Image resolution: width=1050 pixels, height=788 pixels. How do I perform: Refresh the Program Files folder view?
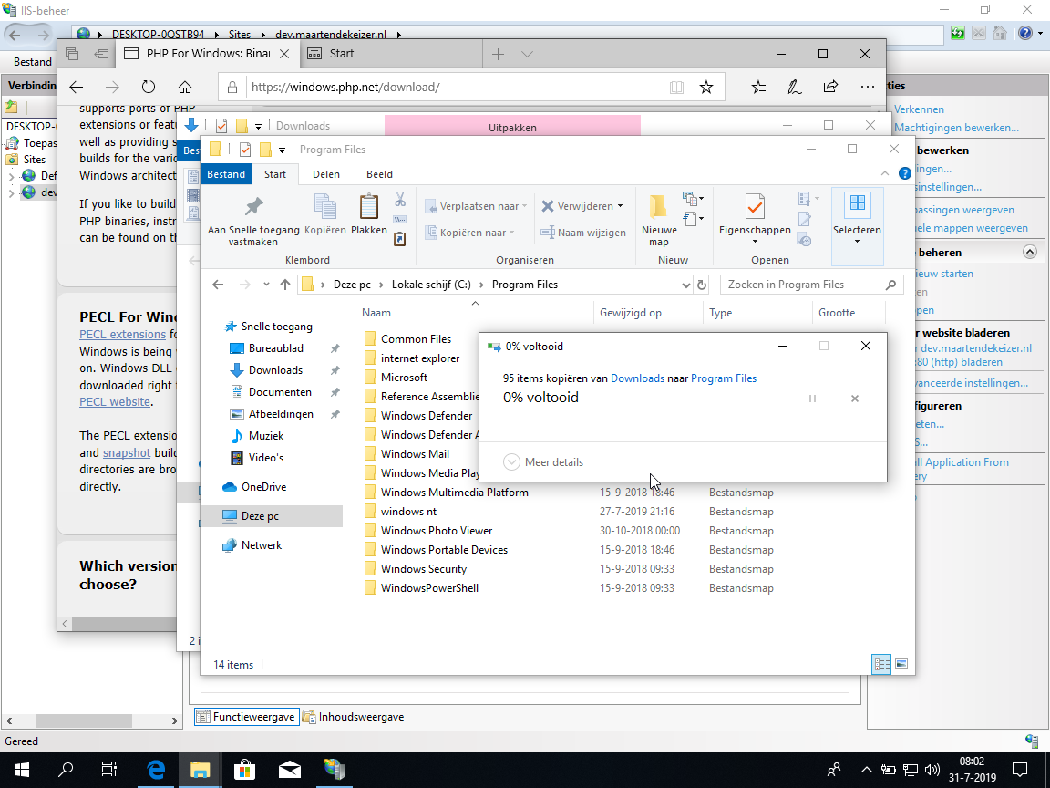pos(701,285)
